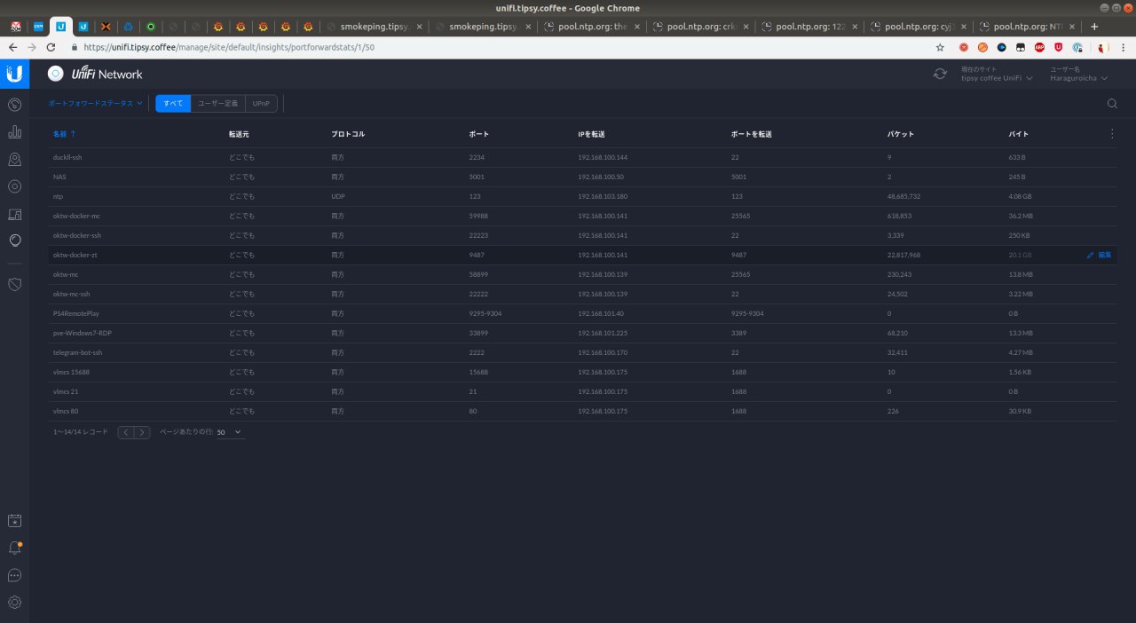Click the UniFi Network round logo
The image size is (1136, 623).
click(55, 74)
